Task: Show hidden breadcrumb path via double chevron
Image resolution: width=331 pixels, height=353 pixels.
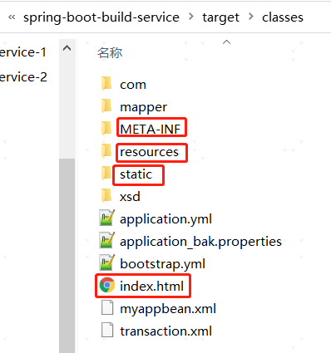Action: point(12,17)
